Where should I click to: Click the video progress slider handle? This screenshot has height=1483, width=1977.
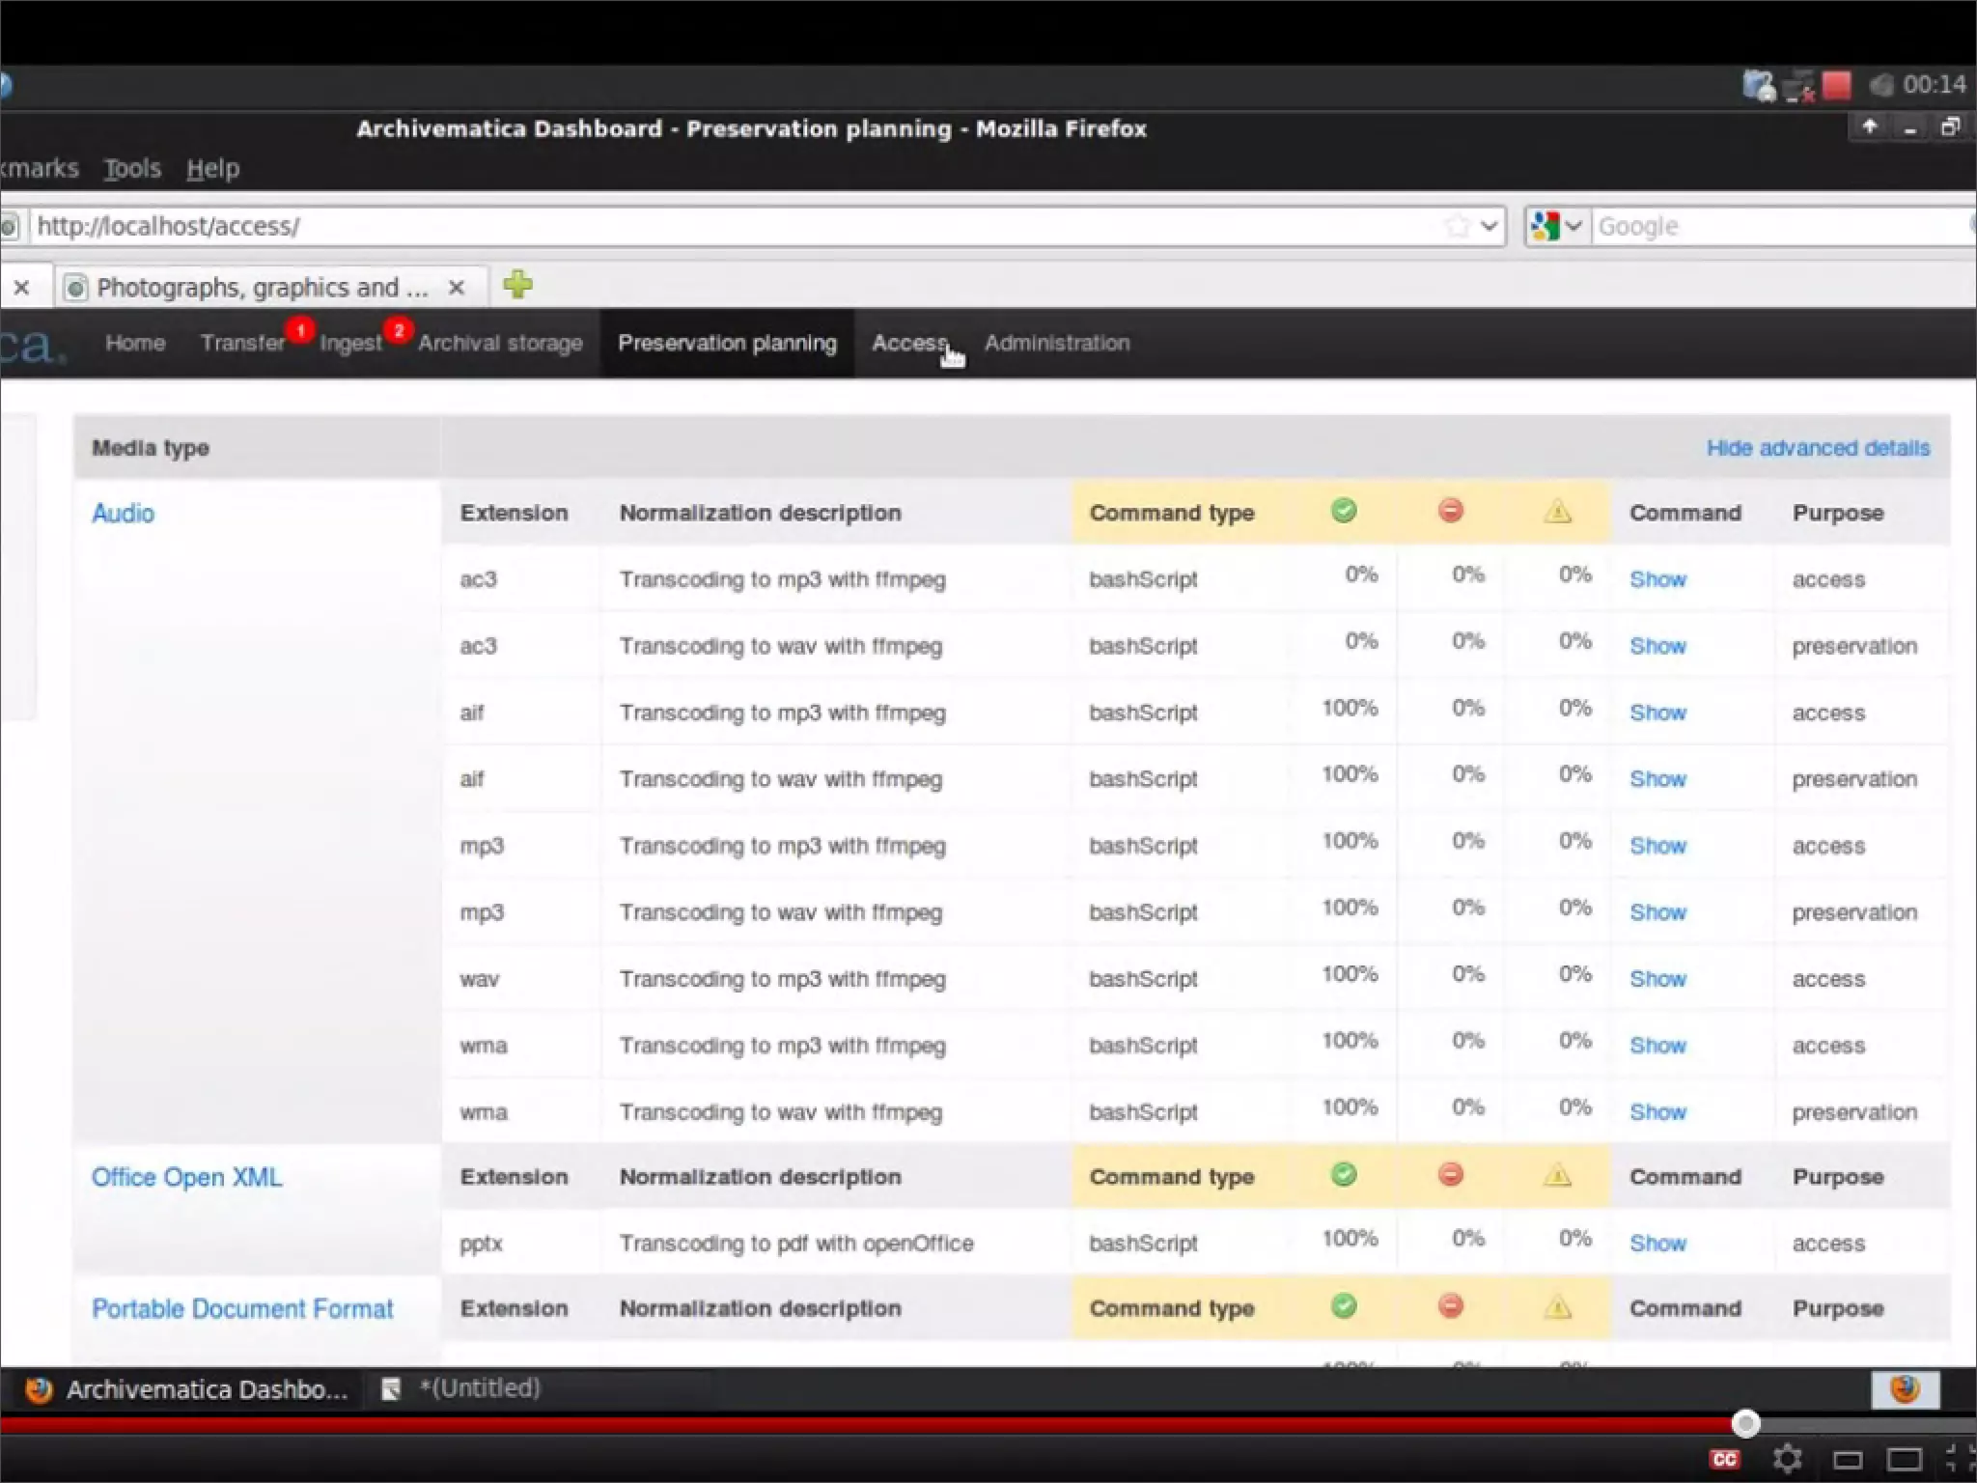tap(1745, 1423)
